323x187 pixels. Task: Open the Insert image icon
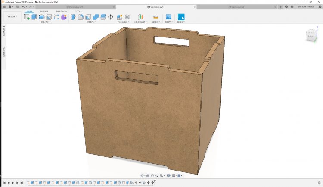168,17
